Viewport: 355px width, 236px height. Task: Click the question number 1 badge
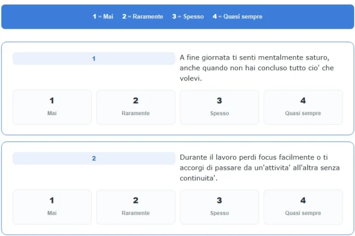point(94,59)
